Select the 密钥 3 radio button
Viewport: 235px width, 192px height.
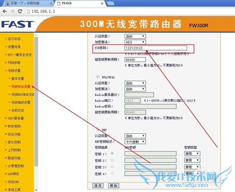pos(112,167)
